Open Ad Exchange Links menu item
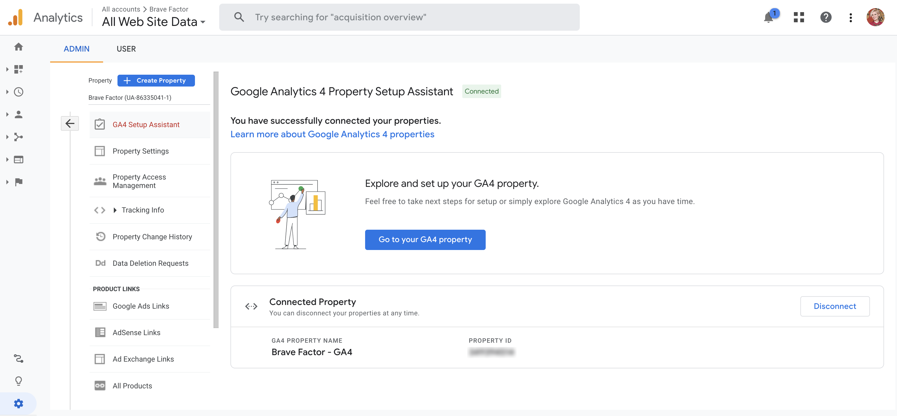Screen dimensions: 897x416 (x=150, y=359)
